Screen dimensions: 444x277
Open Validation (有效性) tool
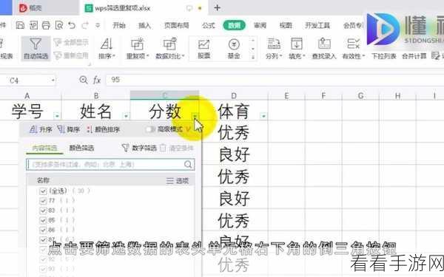pos(354,48)
